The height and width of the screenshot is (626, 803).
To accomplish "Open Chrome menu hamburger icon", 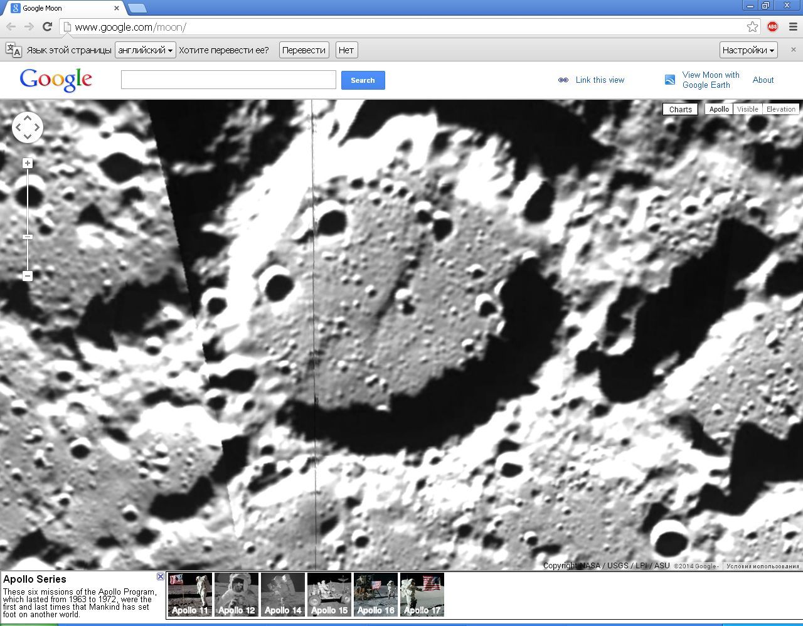I will click(793, 26).
